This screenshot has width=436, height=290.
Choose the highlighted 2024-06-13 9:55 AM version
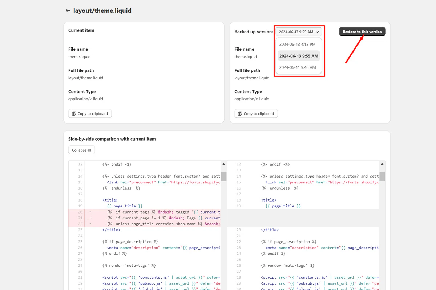coord(299,56)
